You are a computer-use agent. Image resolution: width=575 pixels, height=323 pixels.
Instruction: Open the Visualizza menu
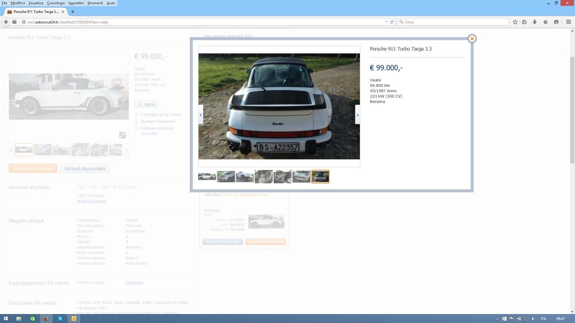[x=36, y=3]
